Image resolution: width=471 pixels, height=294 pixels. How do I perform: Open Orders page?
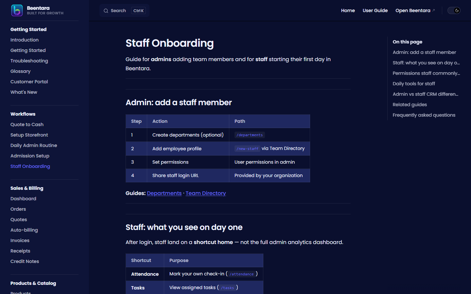pyautogui.click(x=18, y=209)
